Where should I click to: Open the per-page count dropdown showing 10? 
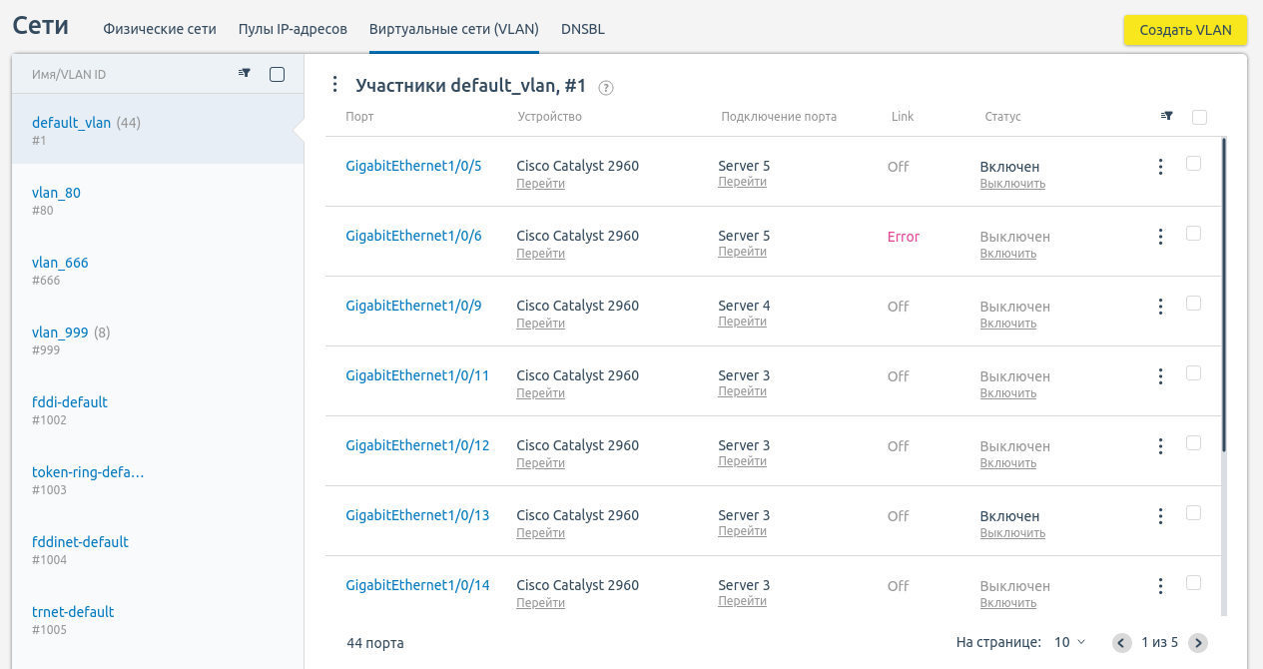coord(1069,642)
